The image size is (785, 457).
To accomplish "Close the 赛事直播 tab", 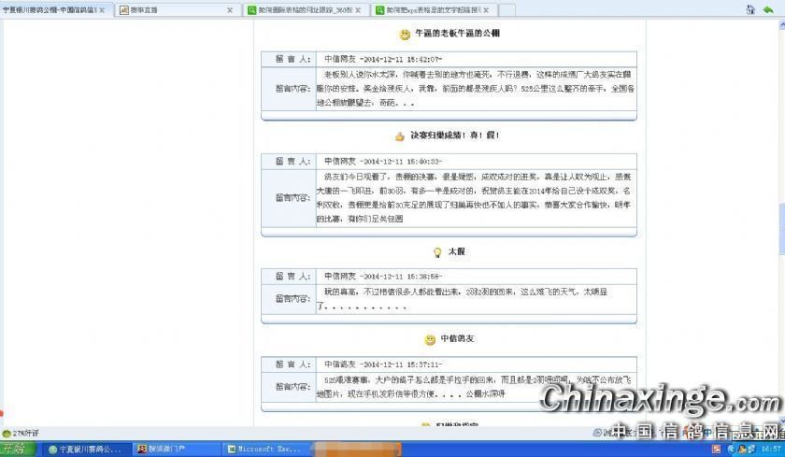I will (x=230, y=9).
